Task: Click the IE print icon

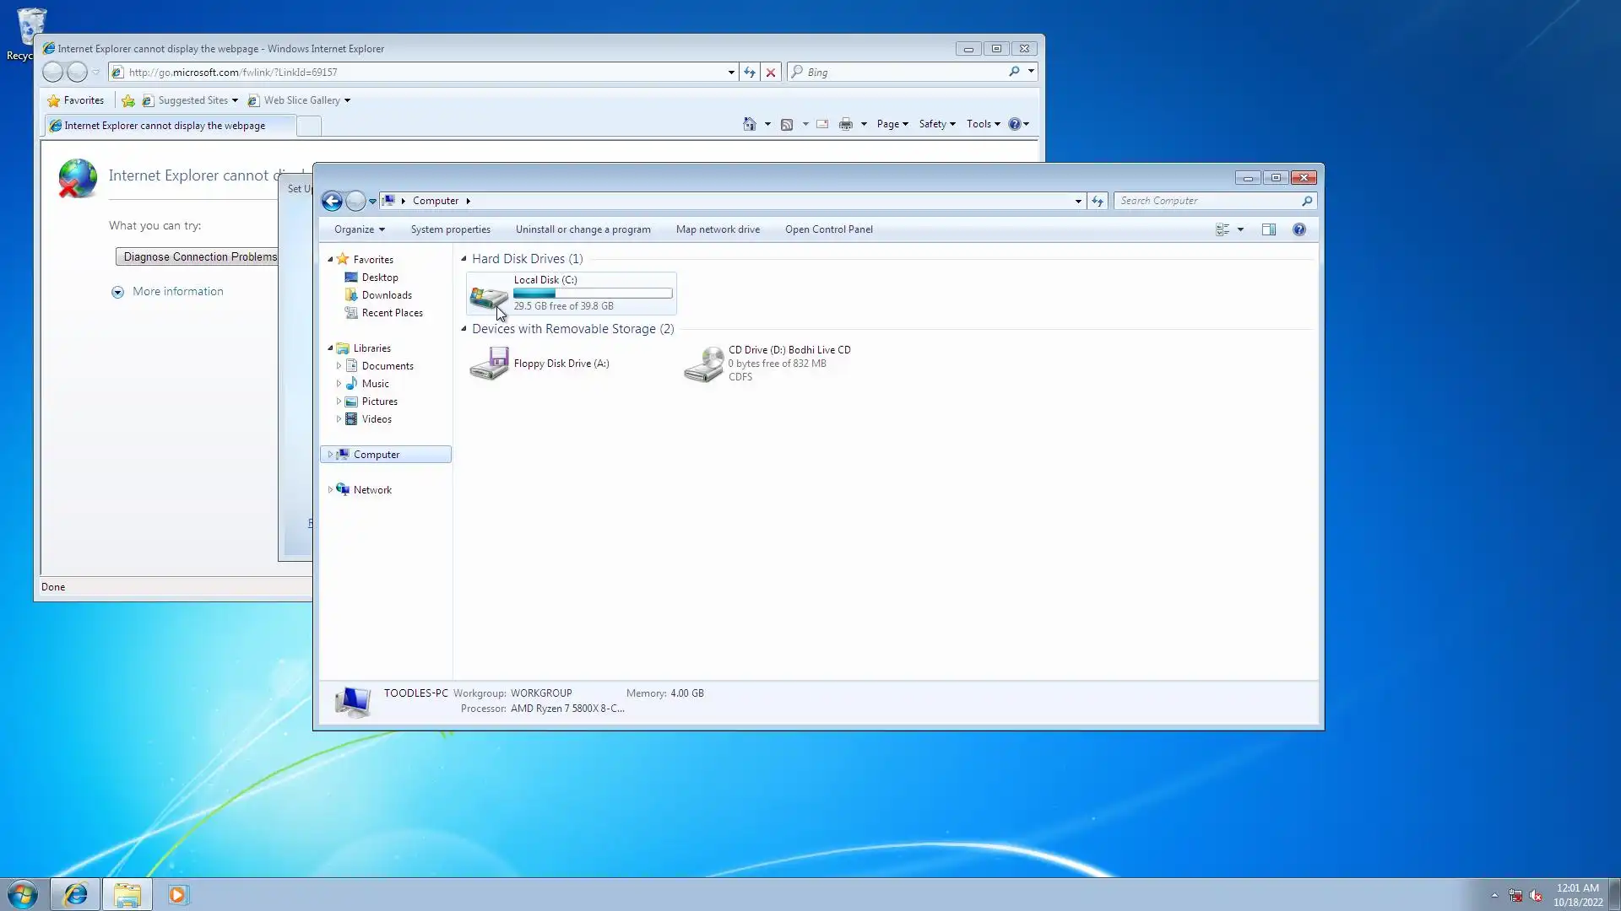Action: pos(845,124)
